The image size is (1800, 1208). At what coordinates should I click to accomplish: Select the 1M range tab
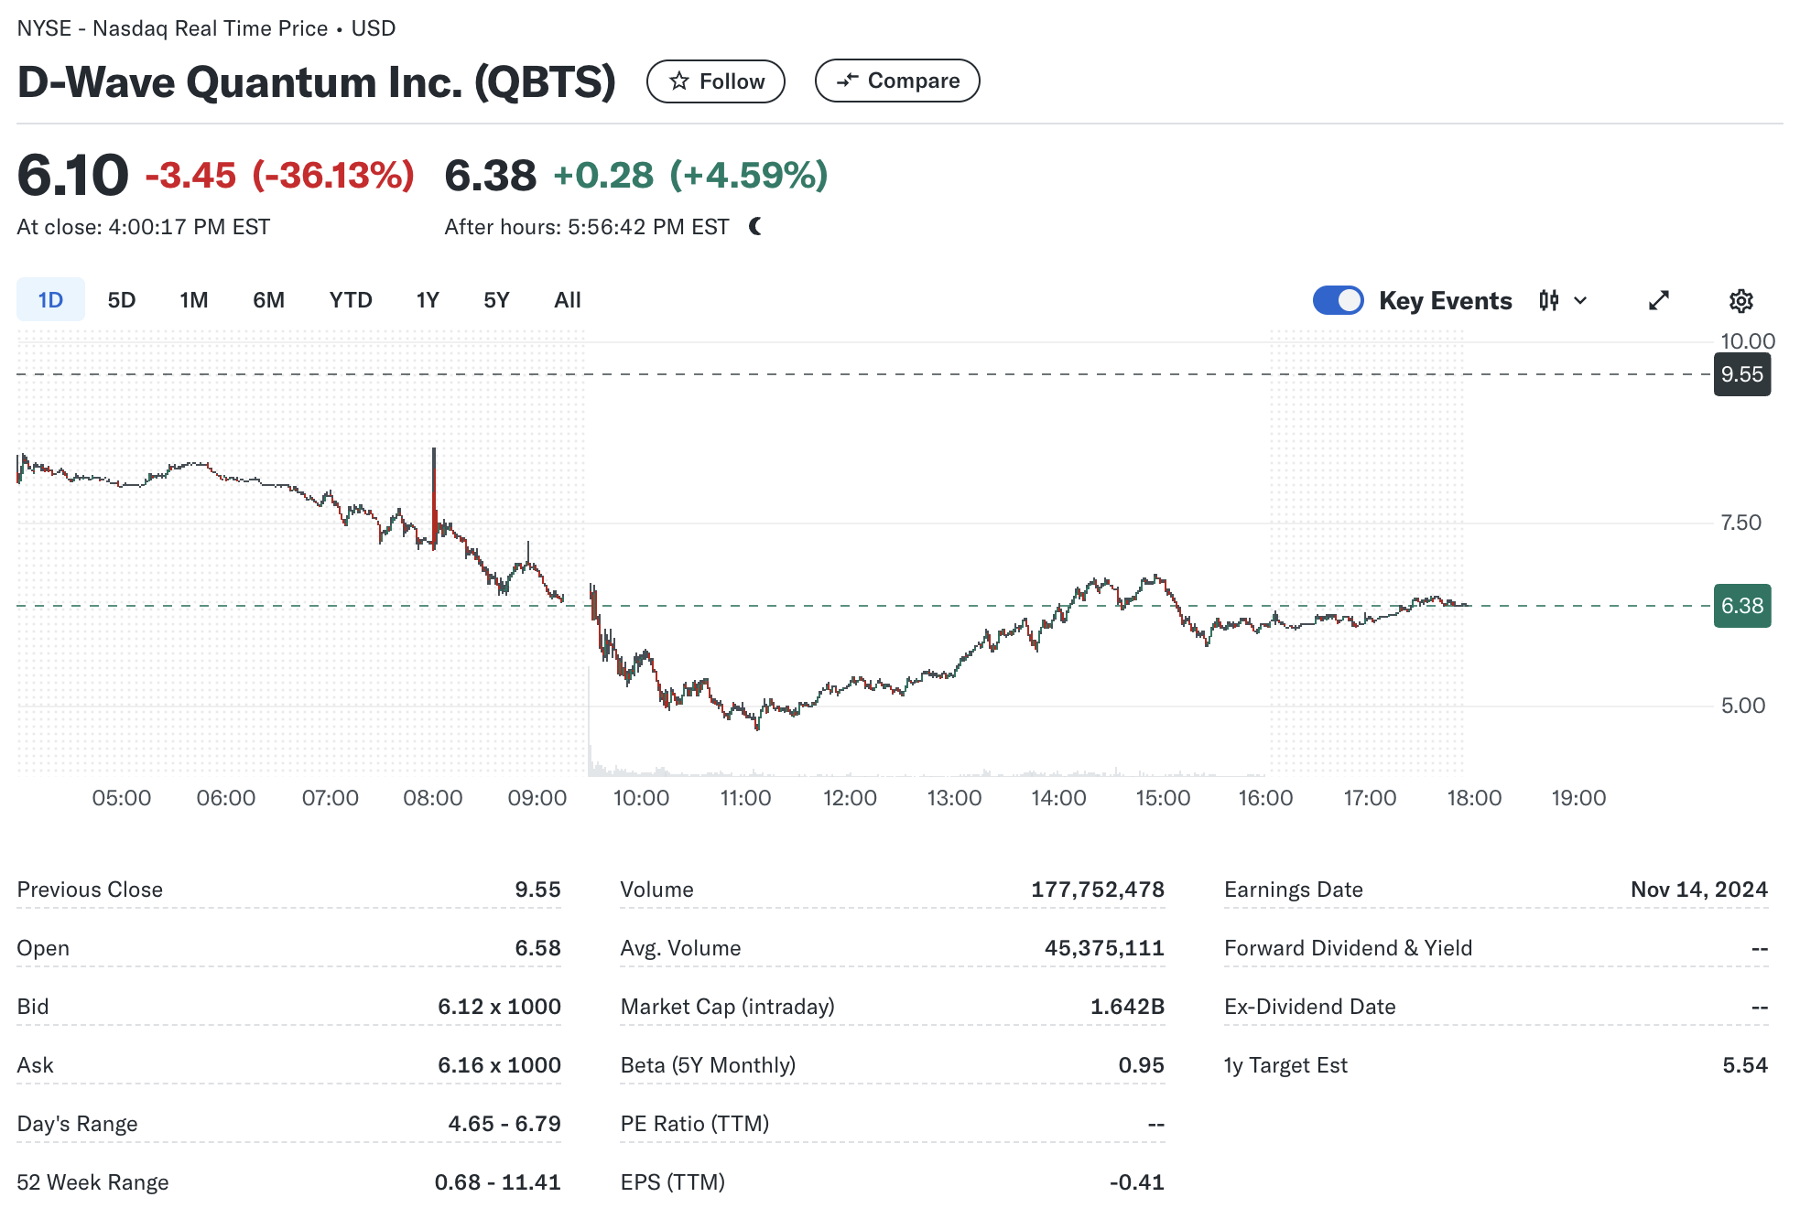[193, 300]
